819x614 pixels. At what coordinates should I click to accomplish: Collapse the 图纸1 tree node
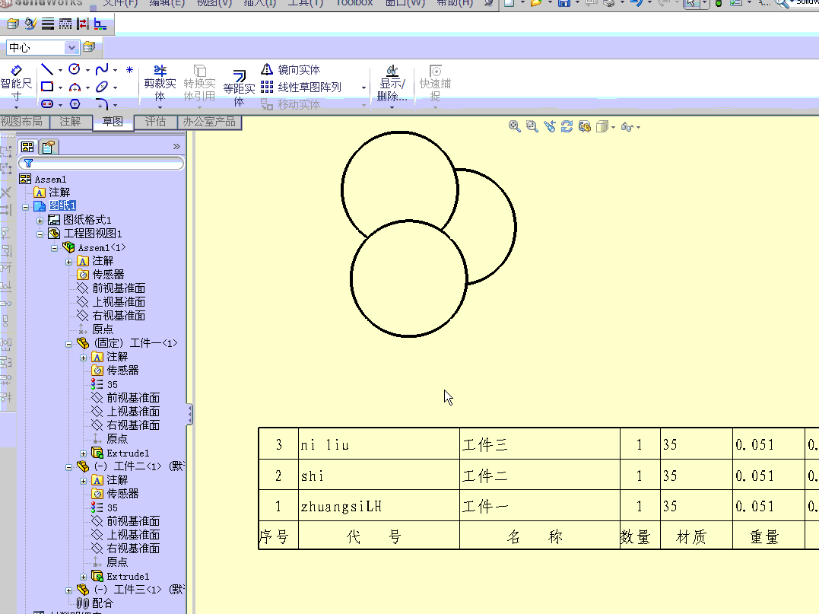[25, 207]
